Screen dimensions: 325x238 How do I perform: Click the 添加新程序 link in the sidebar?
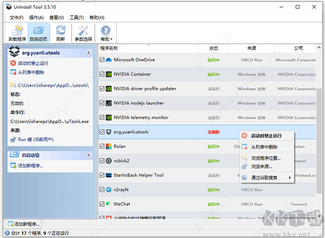coord(30,166)
